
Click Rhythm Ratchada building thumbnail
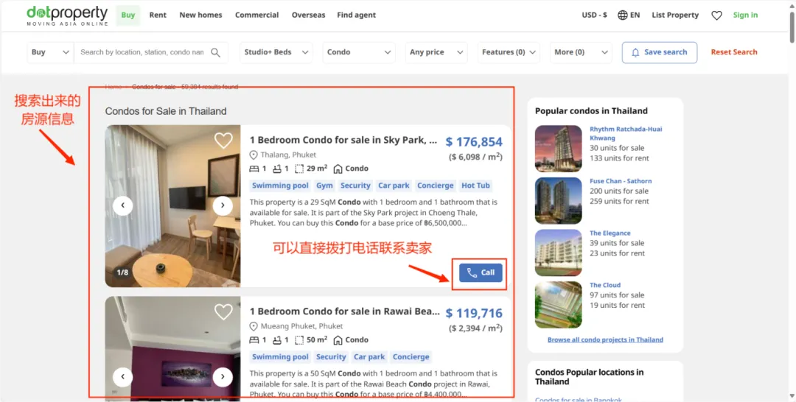559,149
